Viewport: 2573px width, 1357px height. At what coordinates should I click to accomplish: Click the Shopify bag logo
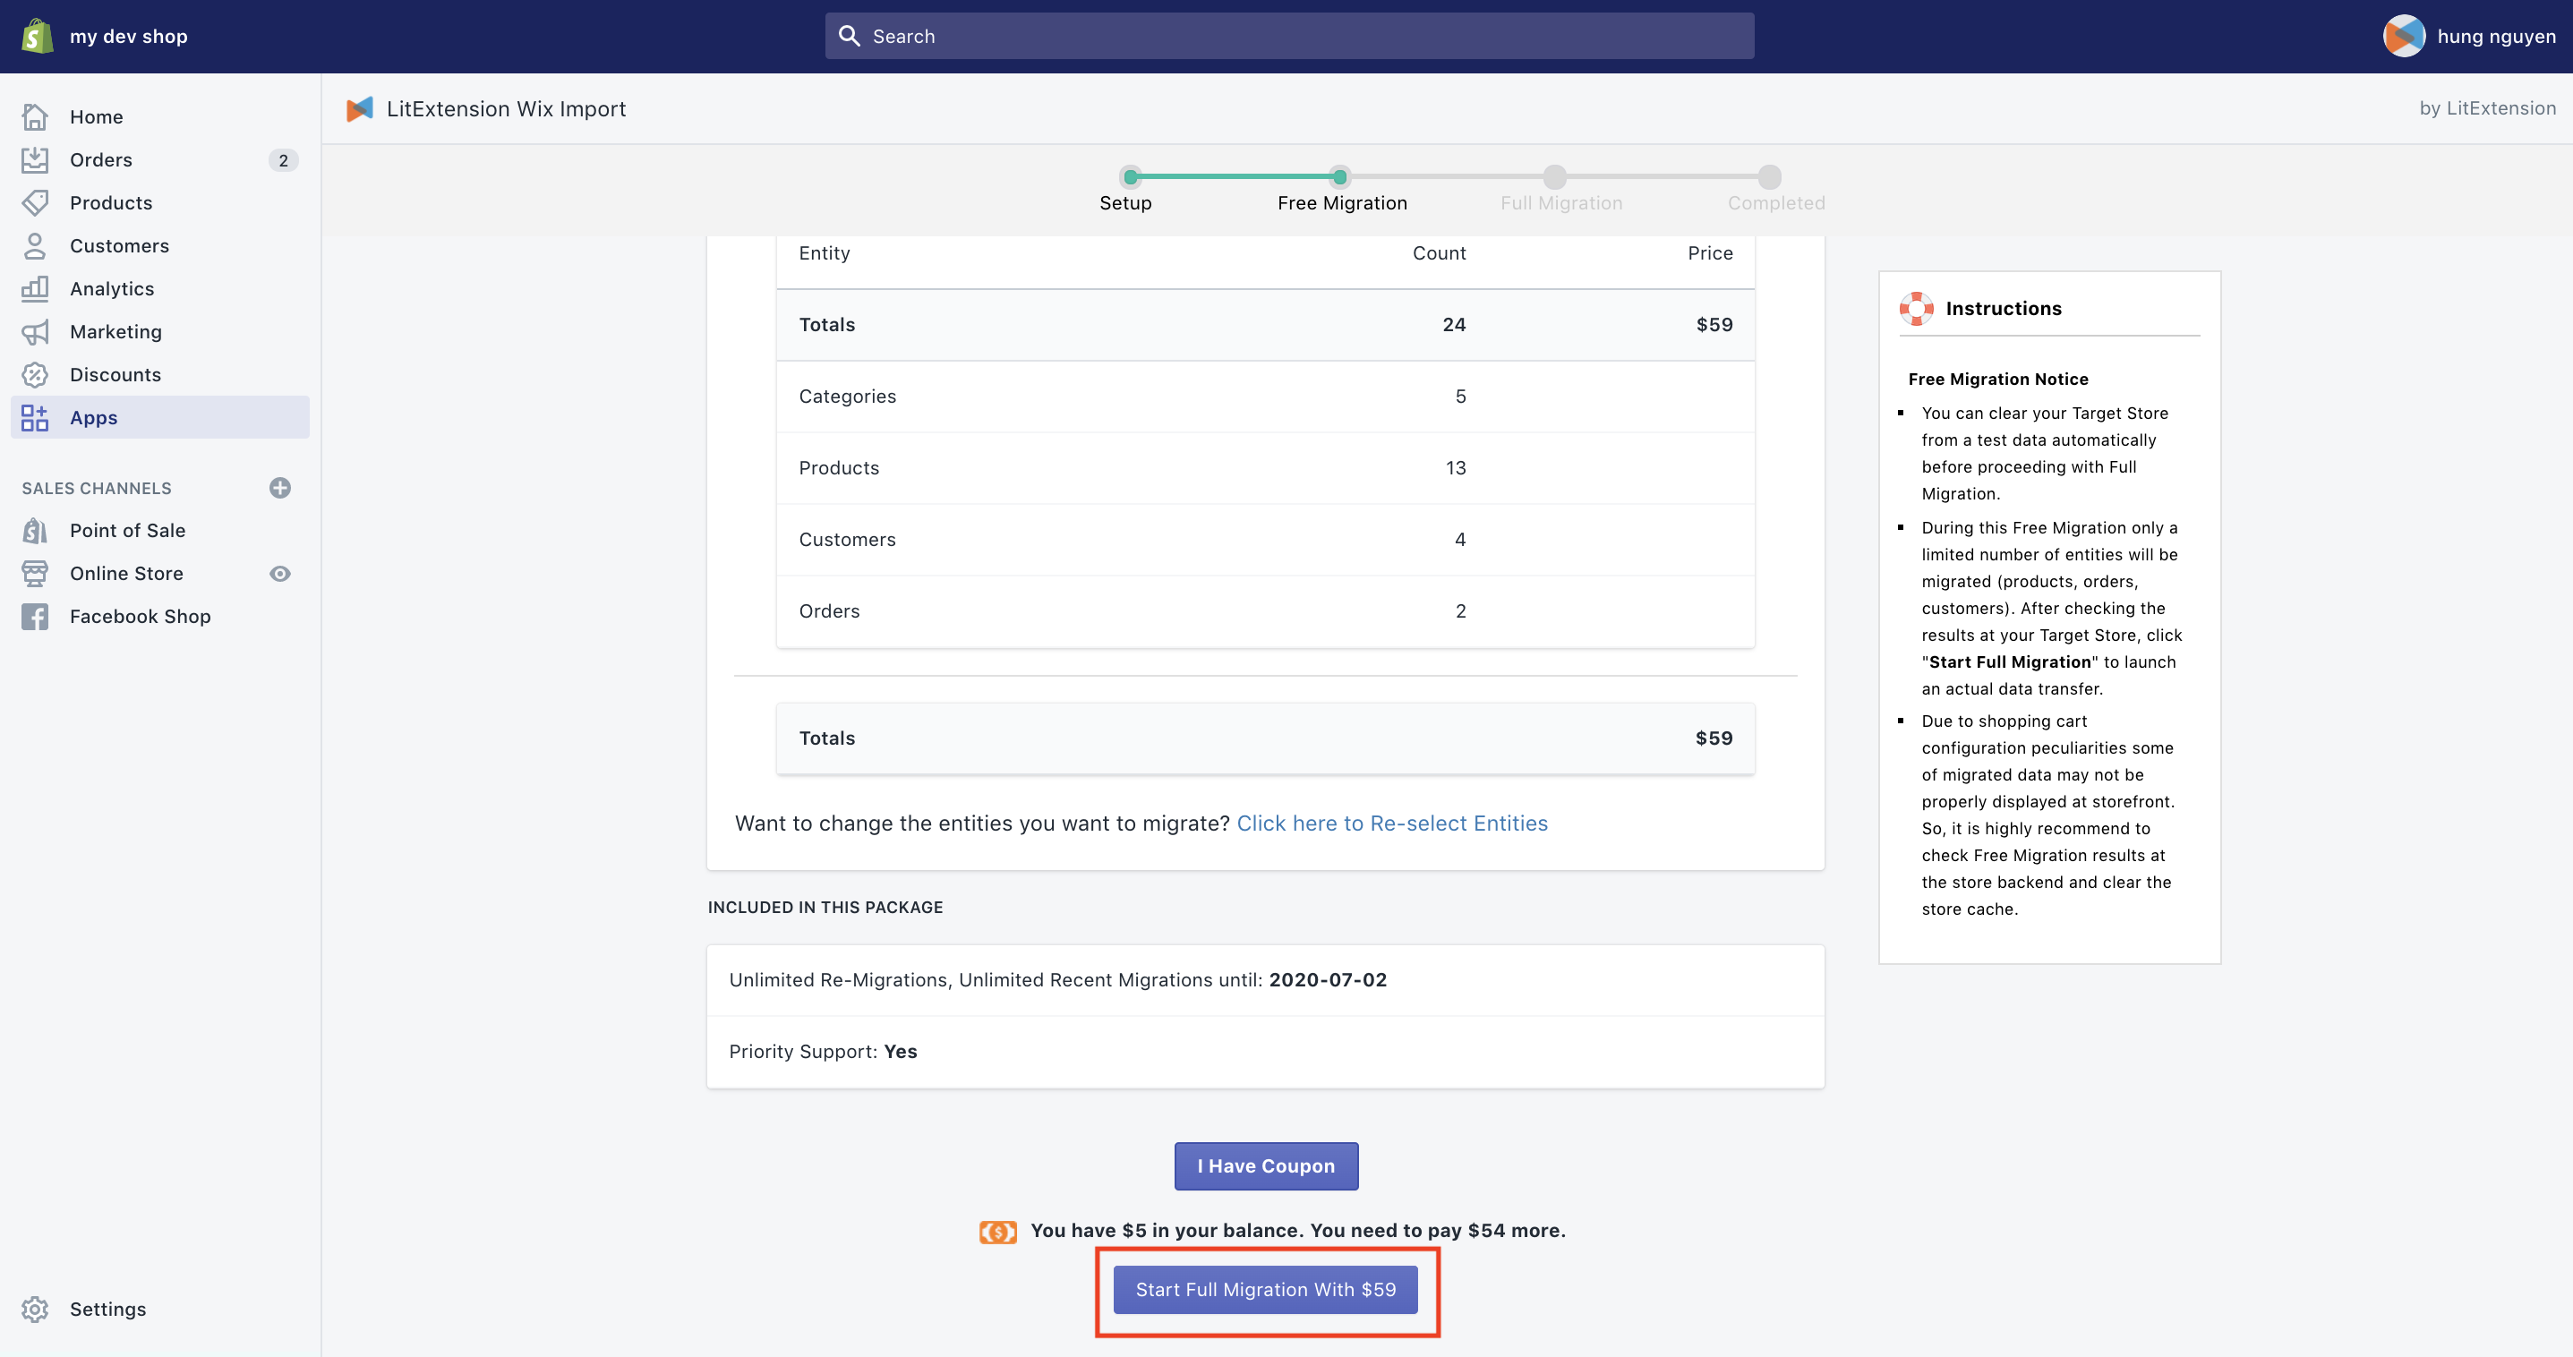(x=37, y=36)
